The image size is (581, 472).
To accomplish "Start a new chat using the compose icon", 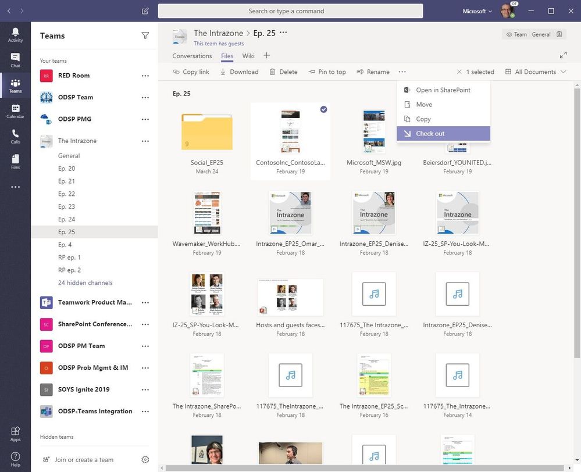I will pos(144,10).
